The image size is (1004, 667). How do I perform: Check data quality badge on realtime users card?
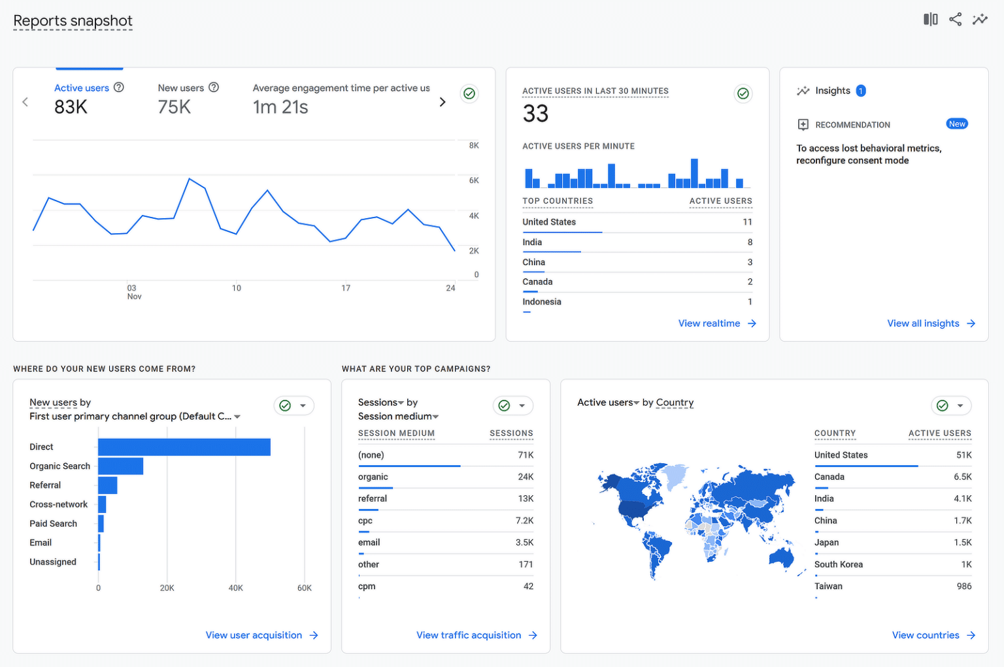(743, 93)
